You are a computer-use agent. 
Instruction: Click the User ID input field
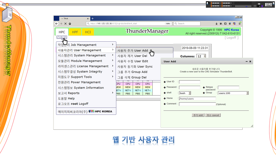coord(189,82)
